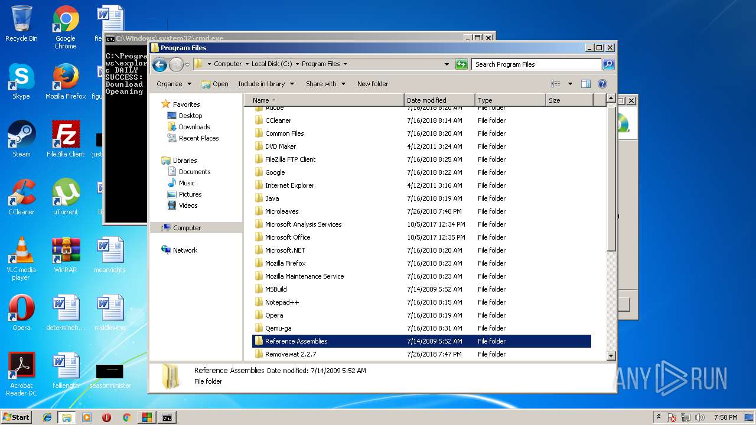Sort by the Type column header
Image resolution: width=756 pixels, height=425 pixels.
click(510, 100)
